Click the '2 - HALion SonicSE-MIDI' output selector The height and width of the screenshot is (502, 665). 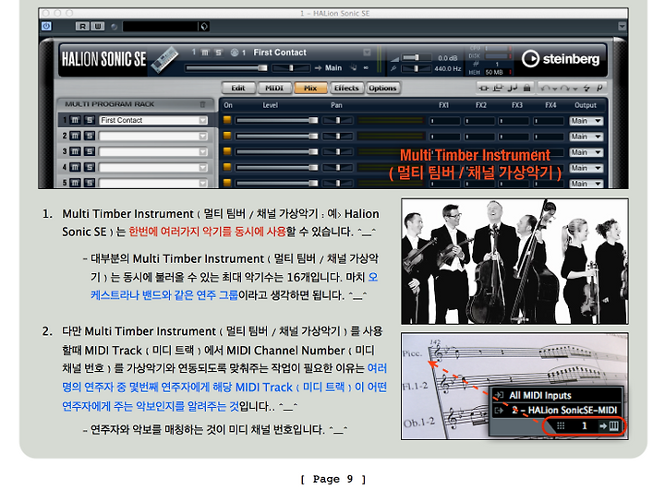[x=556, y=410]
